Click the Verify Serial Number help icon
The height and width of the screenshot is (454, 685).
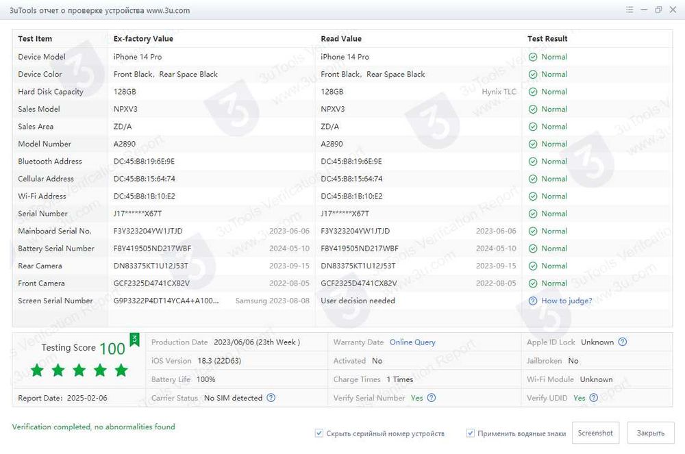point(431,398)
